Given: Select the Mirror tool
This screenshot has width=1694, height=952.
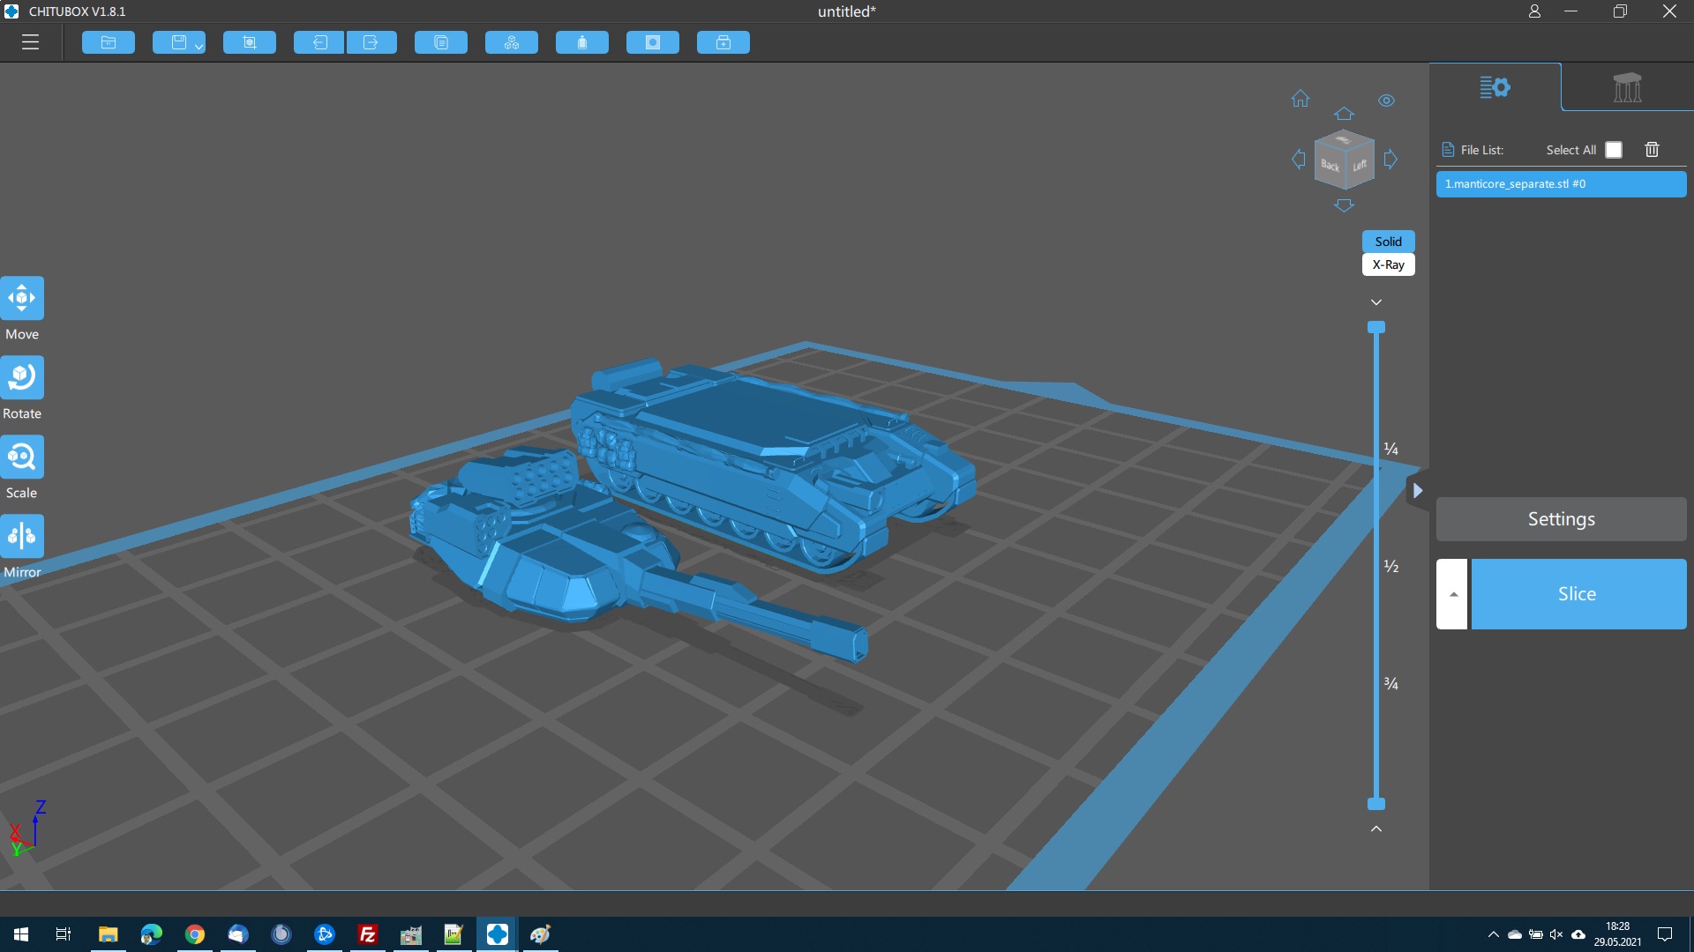Looking at the screenshot, I should click(x=22, y=537).
